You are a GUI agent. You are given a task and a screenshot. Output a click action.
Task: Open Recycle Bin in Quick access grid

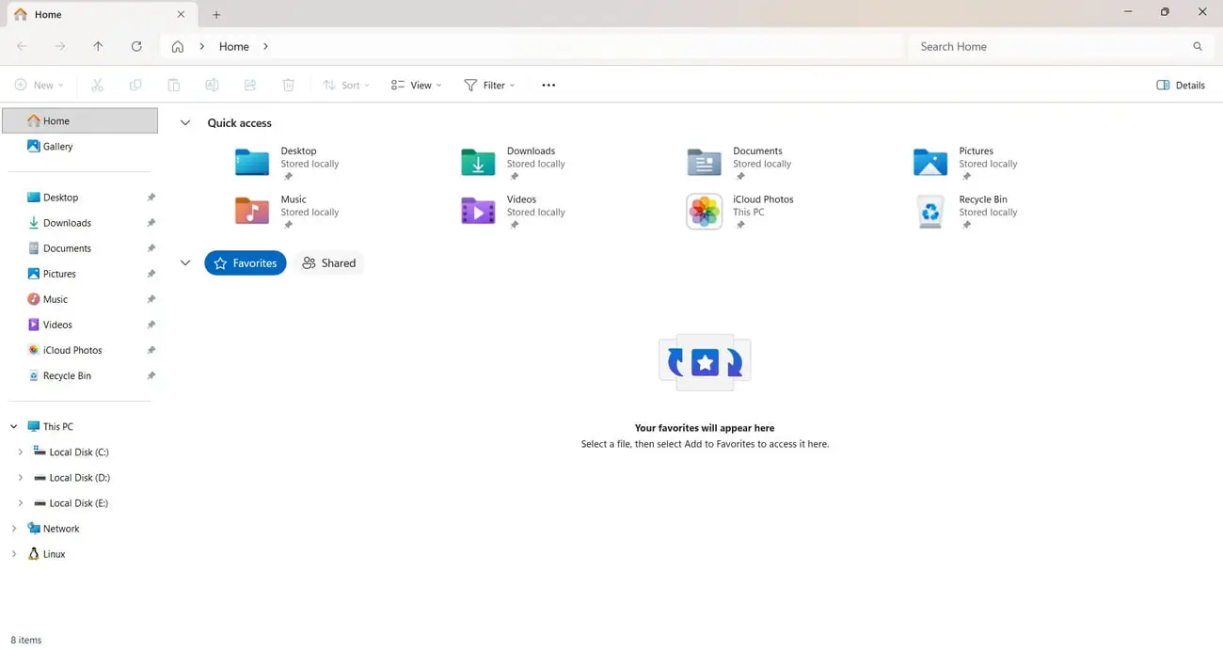tap(966, 212)
